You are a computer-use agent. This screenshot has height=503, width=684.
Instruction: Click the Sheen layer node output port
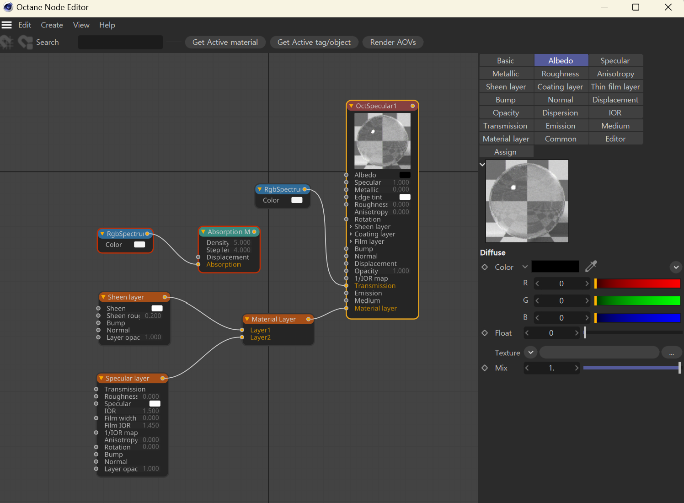(x=165, y=297)
